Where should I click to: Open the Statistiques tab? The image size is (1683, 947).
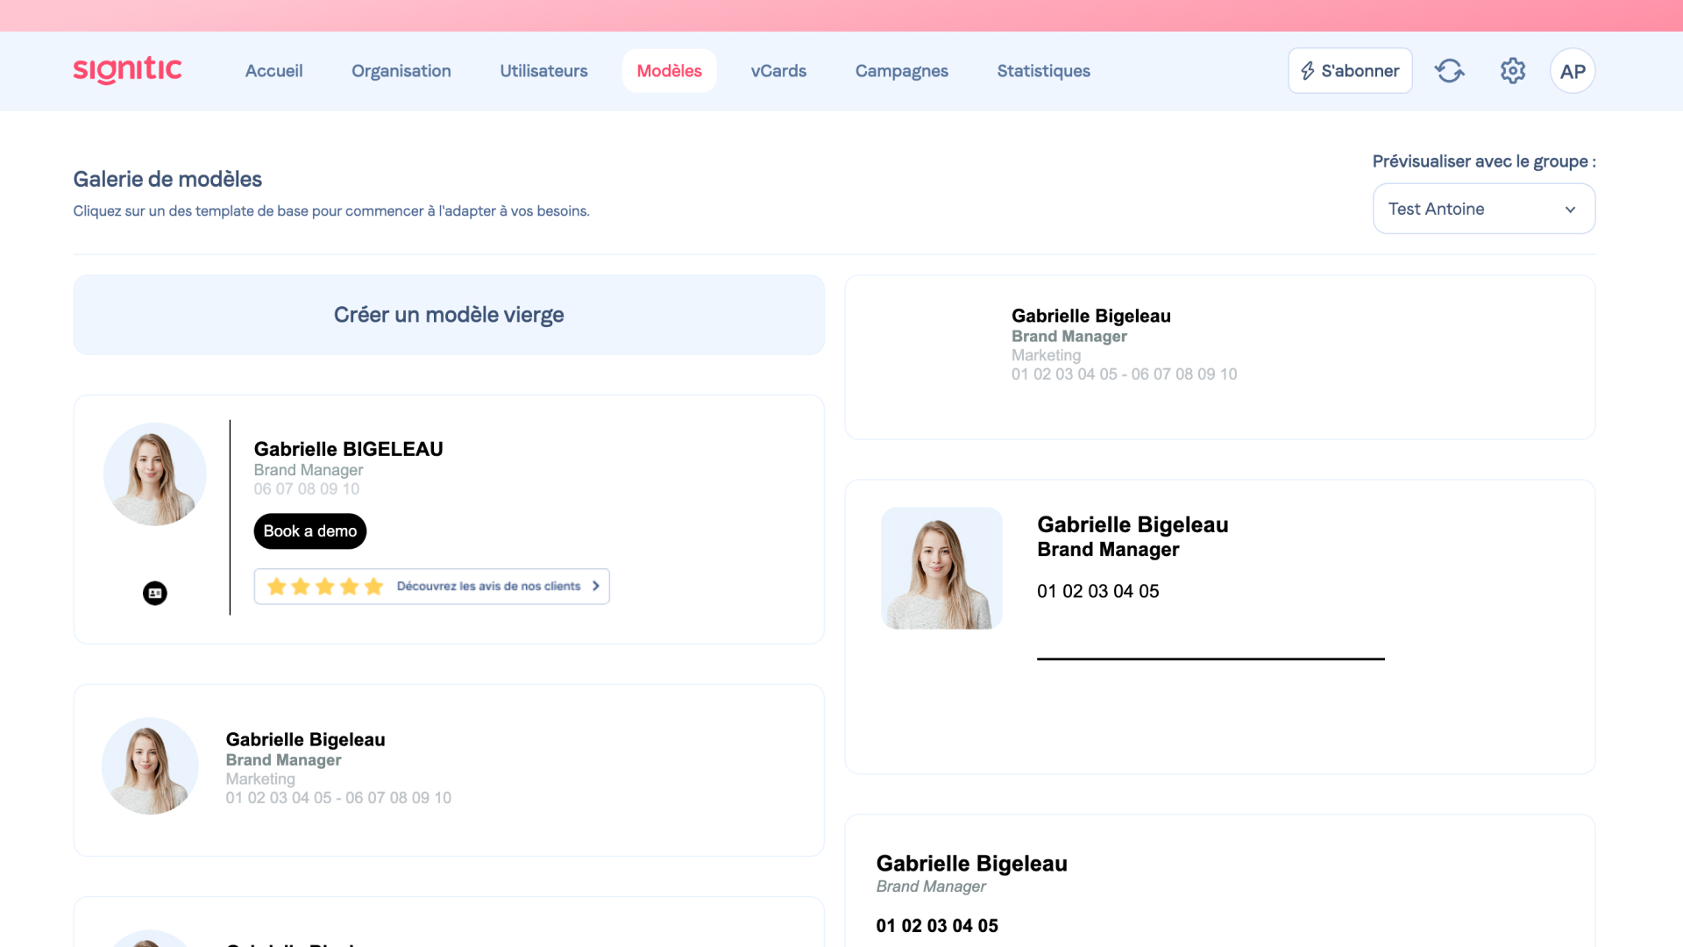(x=1043, y=71)
